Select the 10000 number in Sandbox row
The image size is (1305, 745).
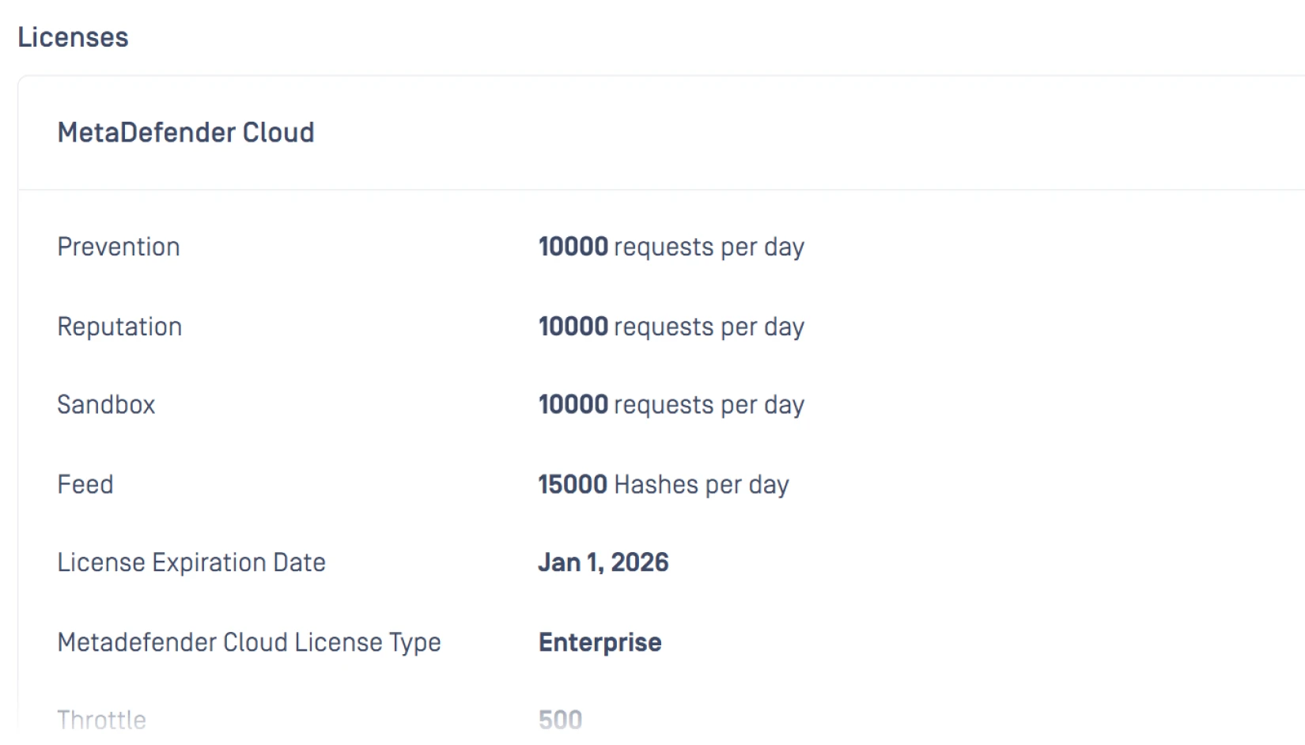click(573, 405)
